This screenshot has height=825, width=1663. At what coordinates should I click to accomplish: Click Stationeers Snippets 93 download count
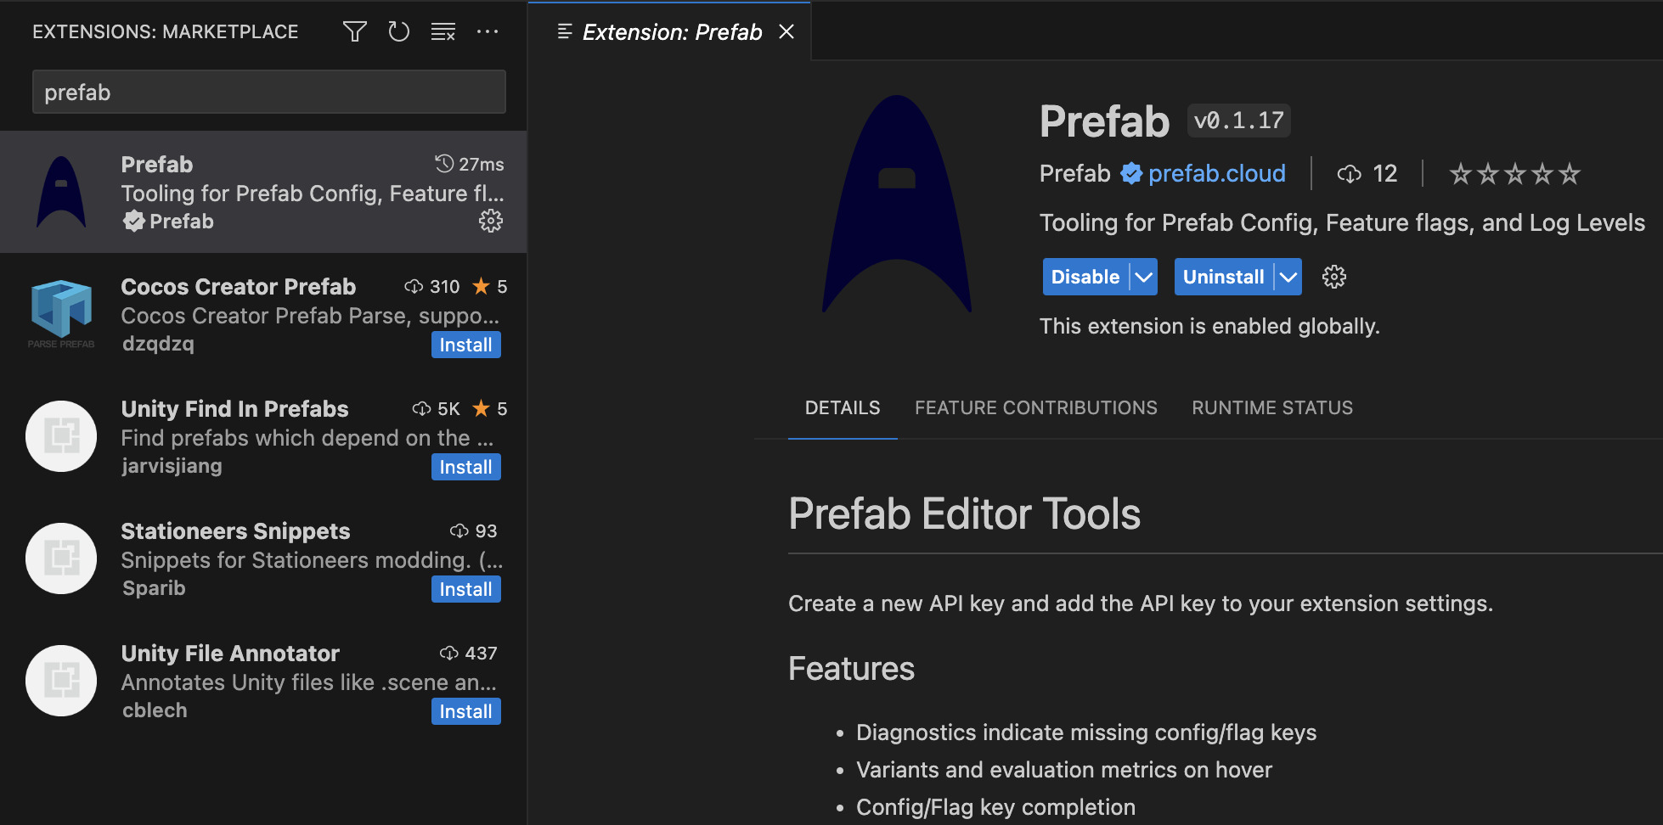click(473, 531)
